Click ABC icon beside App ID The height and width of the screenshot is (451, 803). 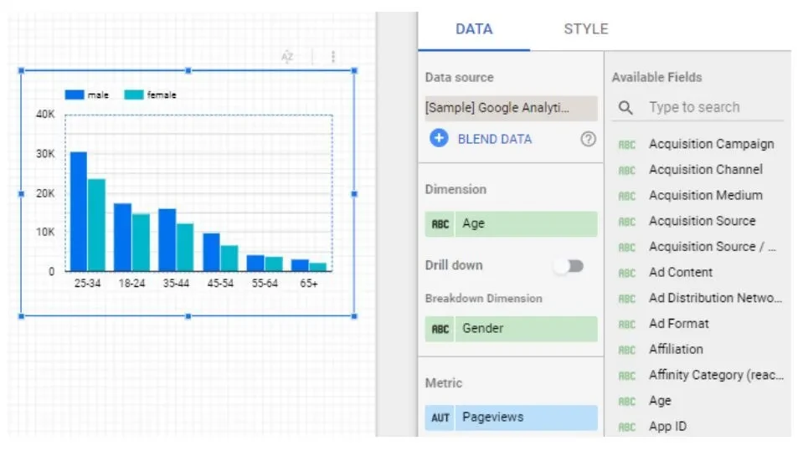pos(626,427)
